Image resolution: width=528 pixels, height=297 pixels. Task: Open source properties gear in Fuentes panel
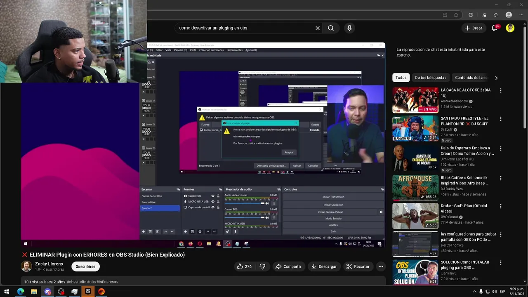(x=200, y=231)
